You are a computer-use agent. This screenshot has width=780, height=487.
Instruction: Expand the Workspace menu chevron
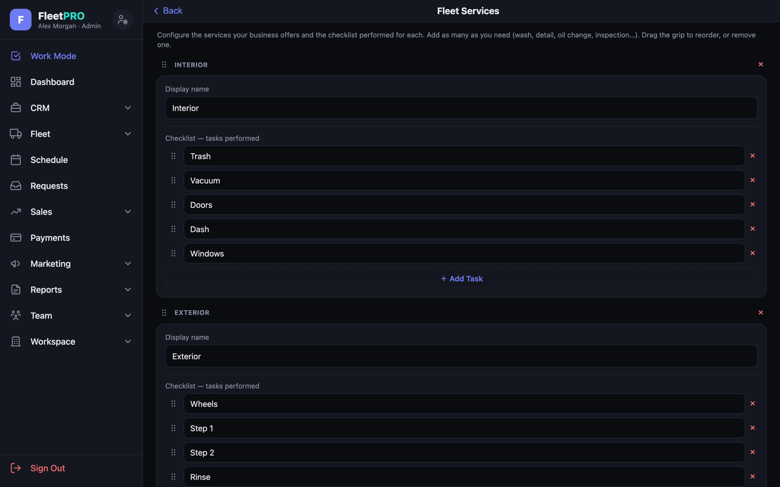pos(128,341)
